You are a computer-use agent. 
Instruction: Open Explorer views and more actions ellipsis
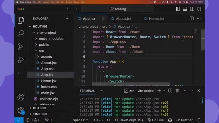click(x=68, y=18)
